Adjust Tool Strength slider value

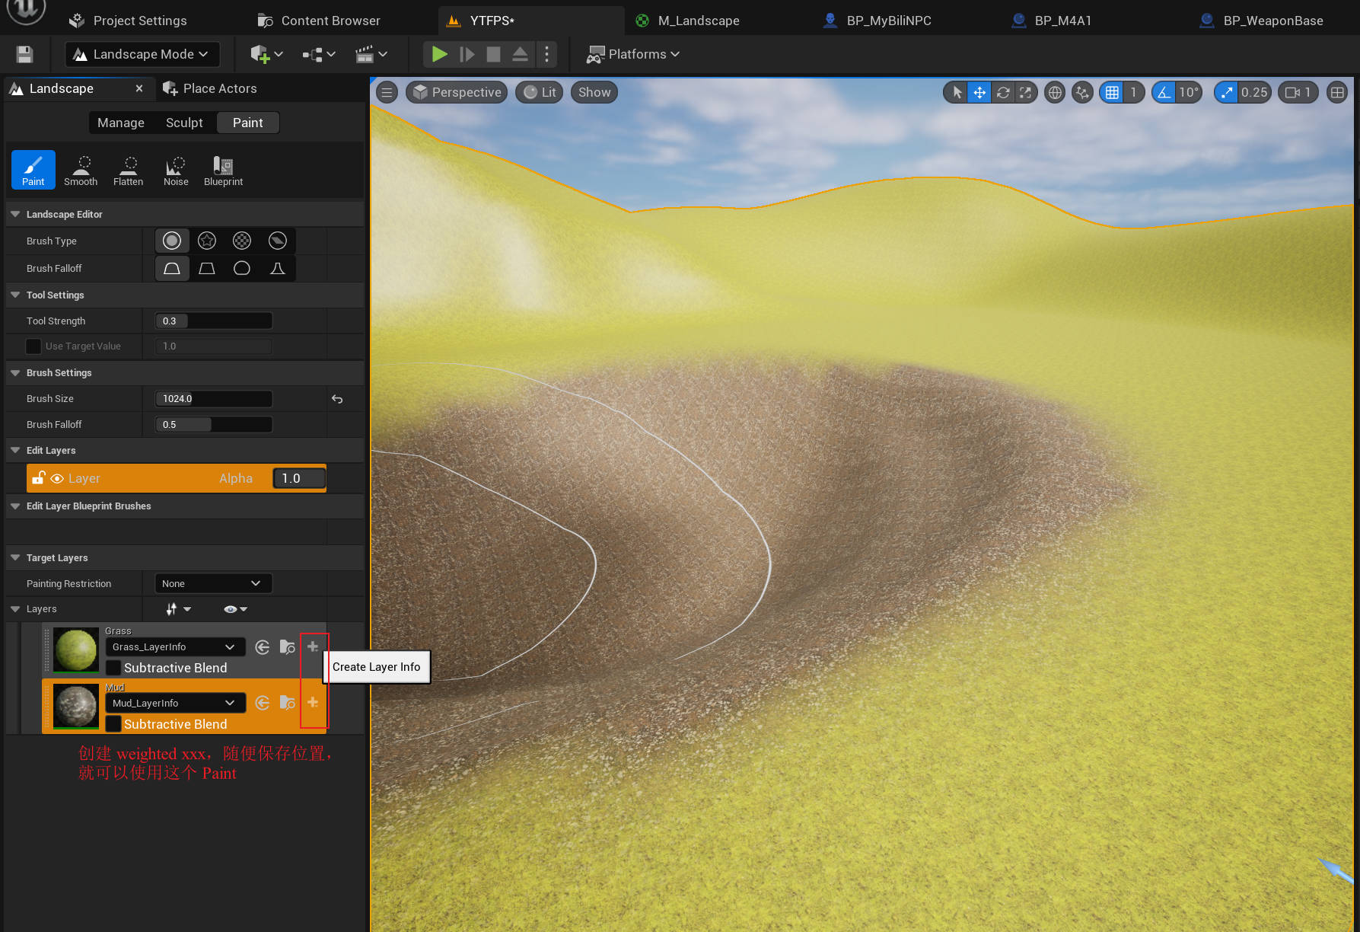(214, 321)
